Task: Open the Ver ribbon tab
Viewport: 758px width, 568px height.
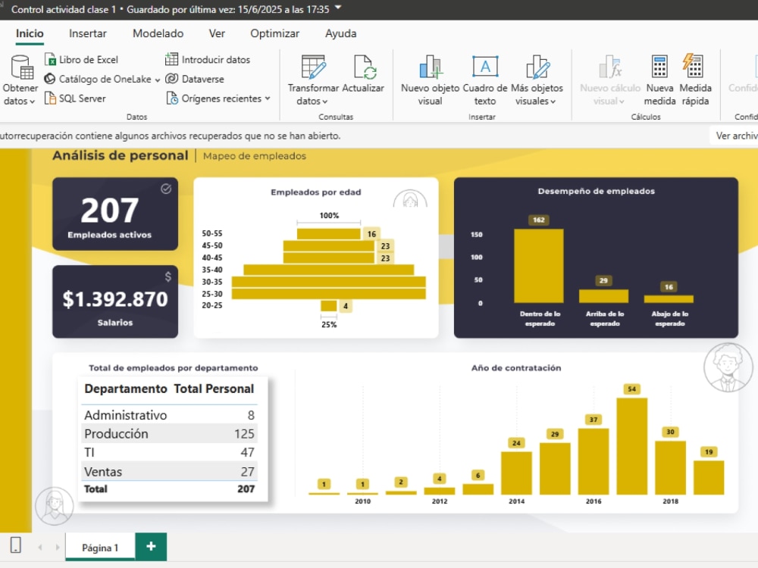Action: [217, 33]
